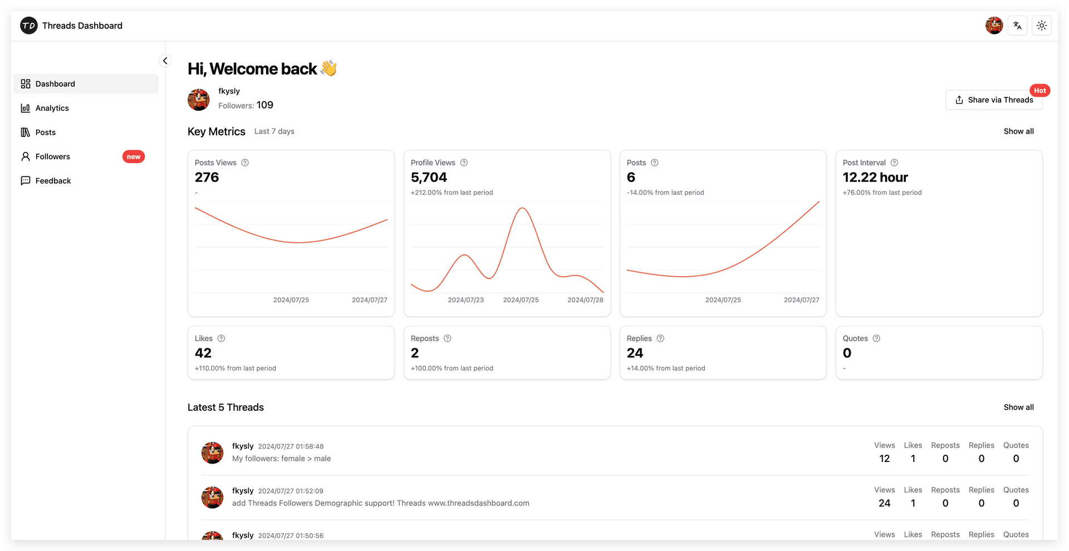Click timestamp 2024/07/27 01:50:56
The image size is (1069, 551).
coord(291,535)
